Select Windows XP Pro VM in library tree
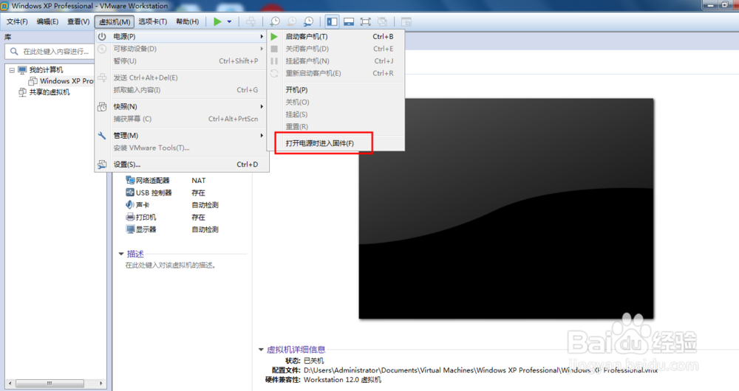The width and height of the screenshot is (739, 391). pyautogui.click(x=67, y=81)
